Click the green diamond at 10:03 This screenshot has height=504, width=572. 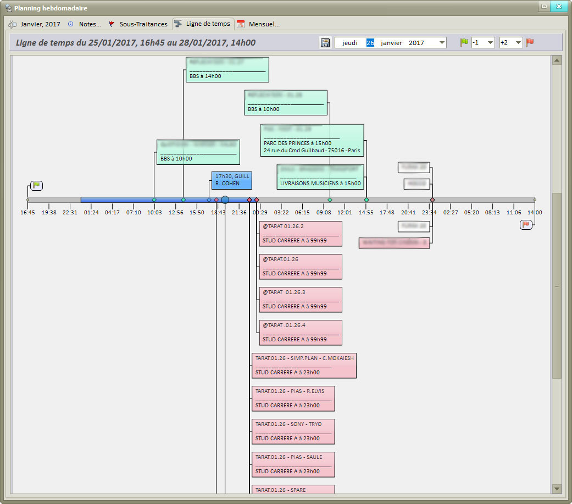[154, 200]
